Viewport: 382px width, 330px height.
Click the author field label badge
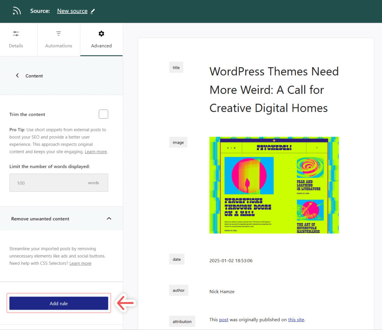[x=178, y=290]
